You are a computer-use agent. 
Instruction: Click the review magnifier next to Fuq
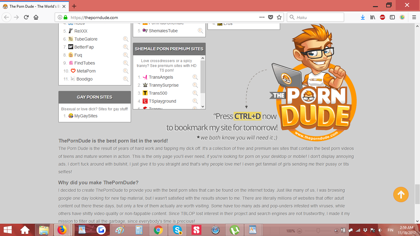coord(126,55)
